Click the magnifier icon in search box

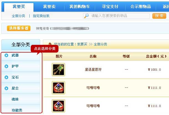click(86, 16)
